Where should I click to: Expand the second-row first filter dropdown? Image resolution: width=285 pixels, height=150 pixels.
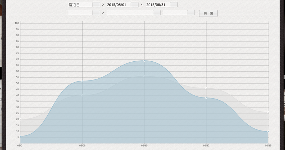96,13
